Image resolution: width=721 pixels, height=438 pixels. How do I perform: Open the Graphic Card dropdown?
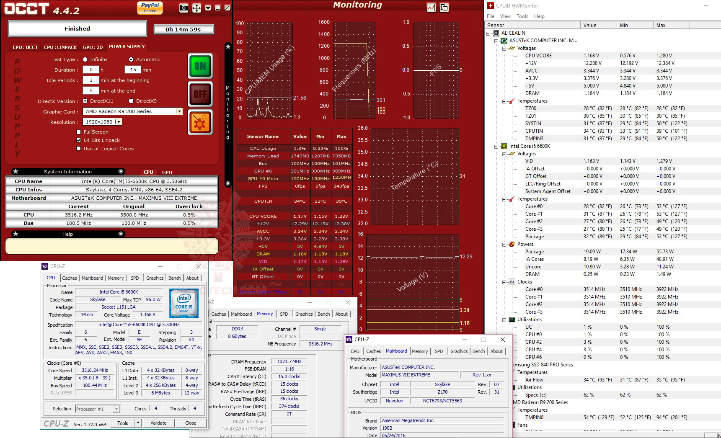(179, 111)
